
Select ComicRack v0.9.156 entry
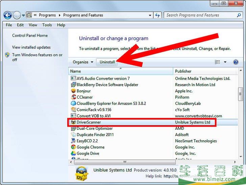153,110
